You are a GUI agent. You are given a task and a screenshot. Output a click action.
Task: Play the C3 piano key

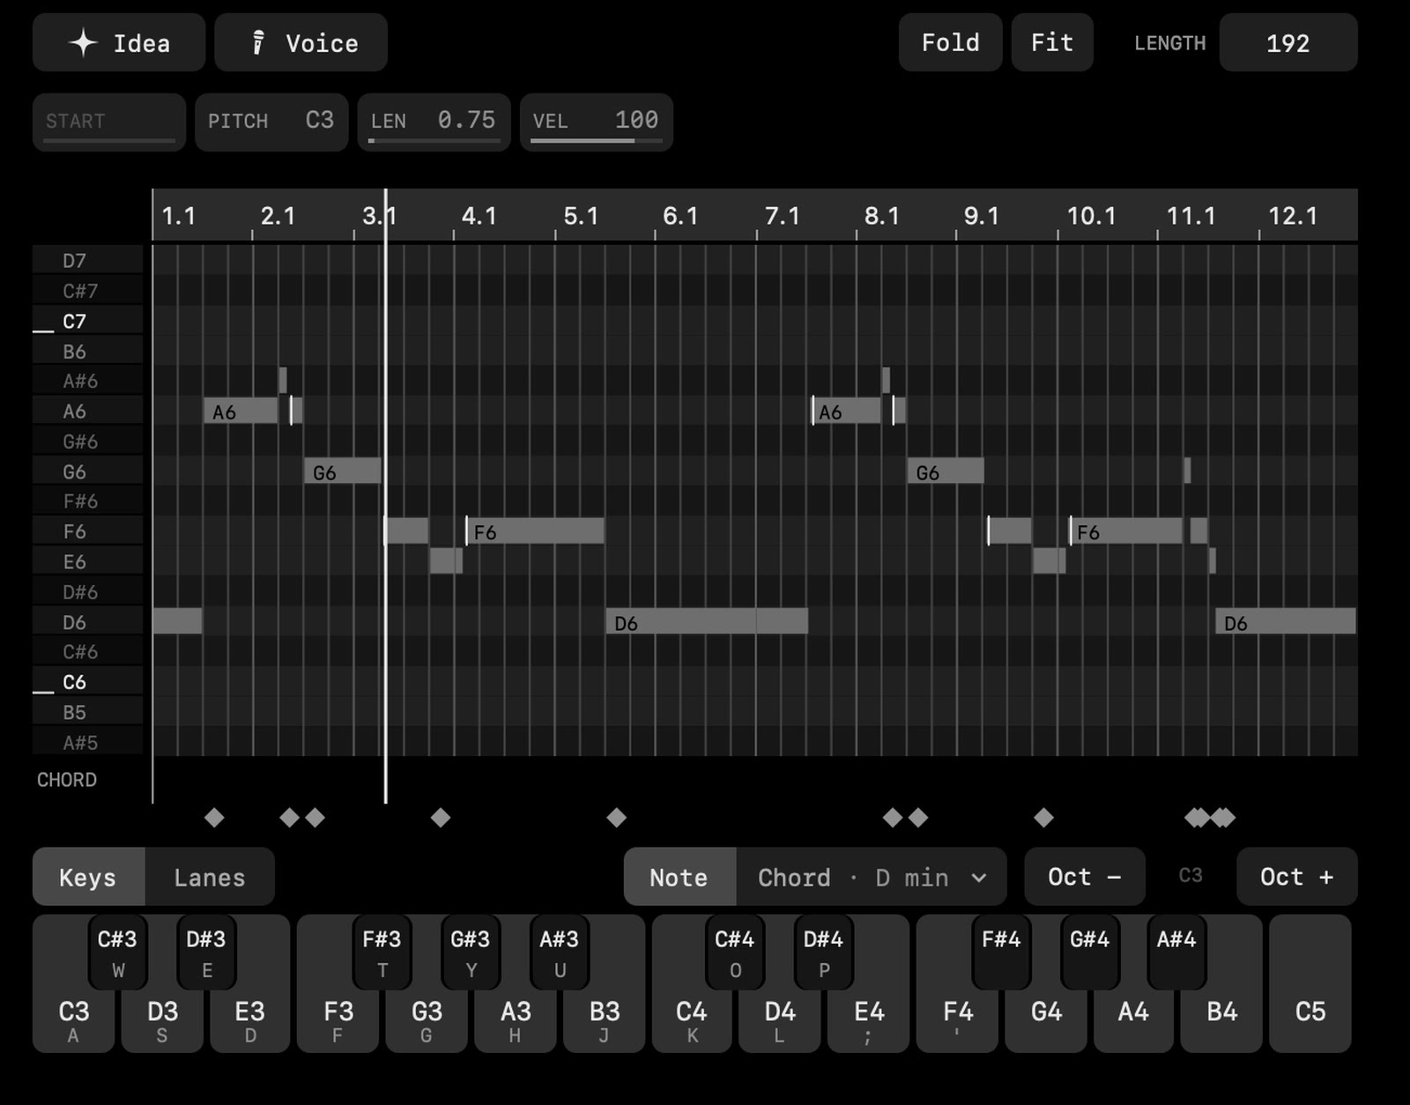pos(73,1020)
